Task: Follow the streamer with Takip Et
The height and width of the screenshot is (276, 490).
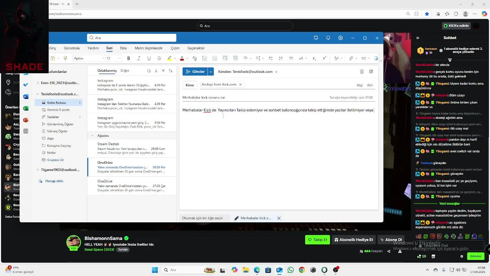Action: [317, 240]
